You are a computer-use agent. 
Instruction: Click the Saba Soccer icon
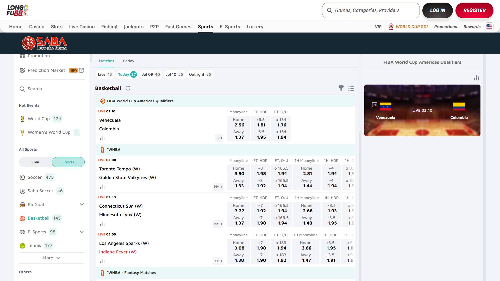click(22, 191)
